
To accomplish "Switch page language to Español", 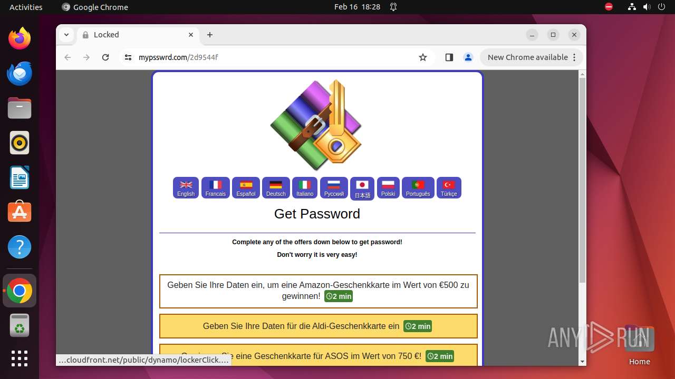I will click(x=246, y=188).
